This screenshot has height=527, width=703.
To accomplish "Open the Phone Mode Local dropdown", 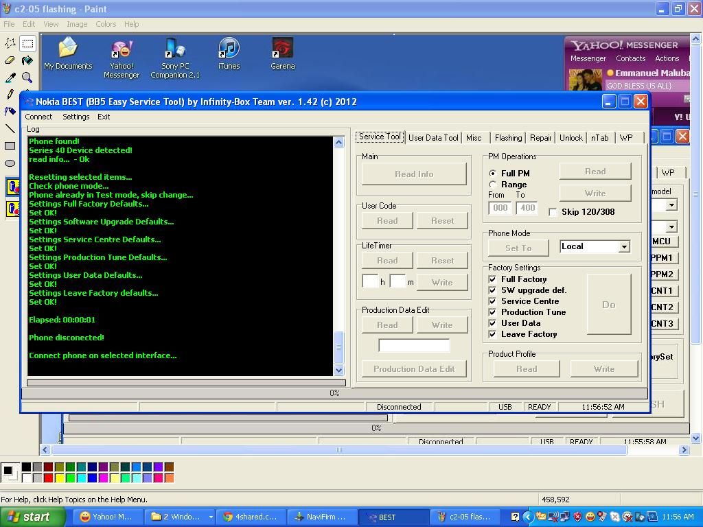I will [623, 247].
